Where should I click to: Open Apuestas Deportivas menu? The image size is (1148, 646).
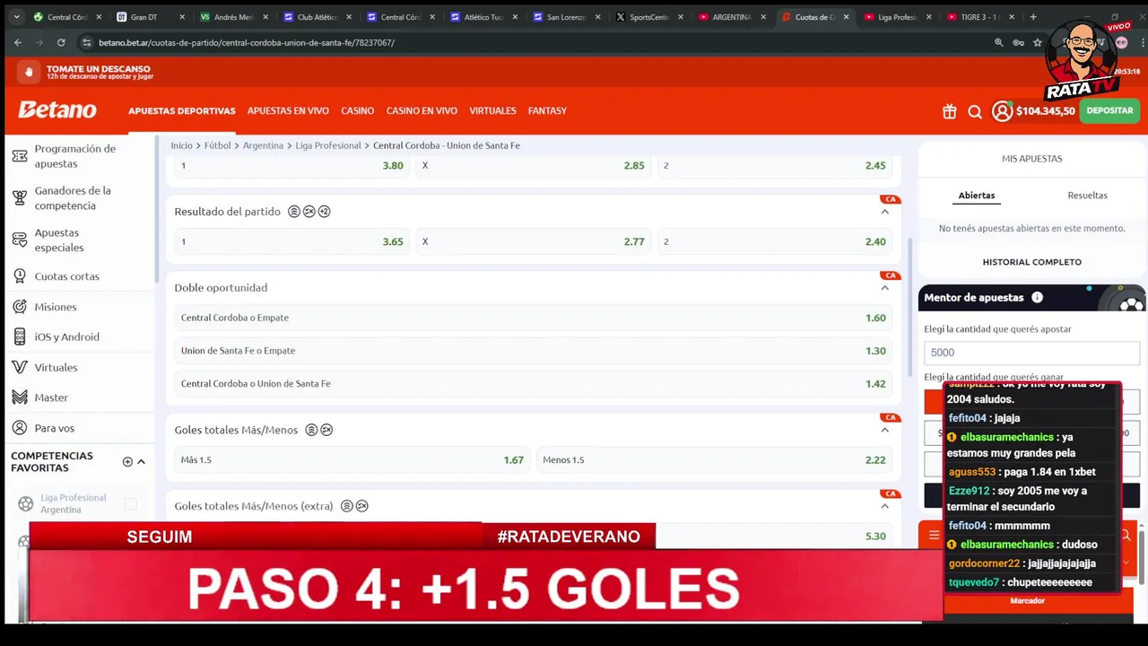[x=182, y=111]
